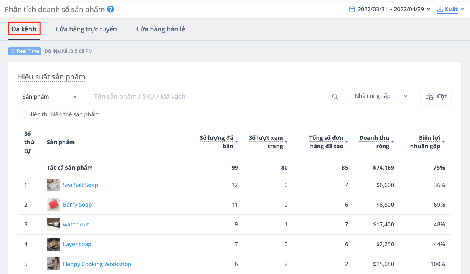The image size is (470, 274).
Task: Open the Sản phẩm filter dropdown
Action: [50, 96]
